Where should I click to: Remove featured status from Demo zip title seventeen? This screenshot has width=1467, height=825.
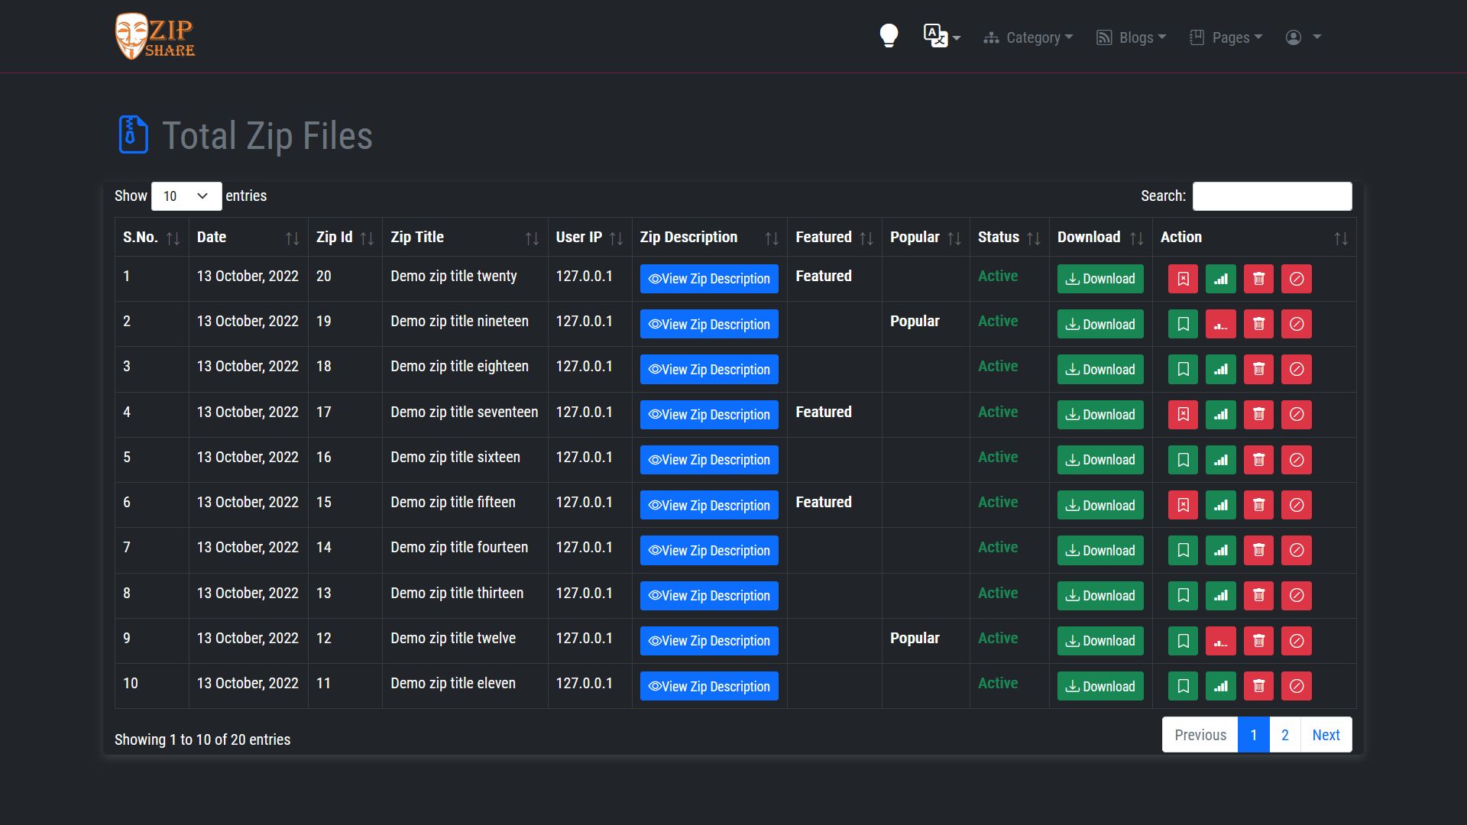click(x=1183, y=414)
